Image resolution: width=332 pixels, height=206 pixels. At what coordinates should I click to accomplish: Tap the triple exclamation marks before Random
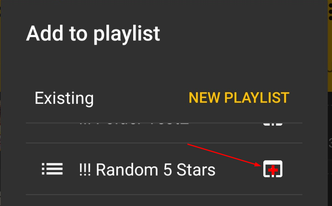[85, 169]
